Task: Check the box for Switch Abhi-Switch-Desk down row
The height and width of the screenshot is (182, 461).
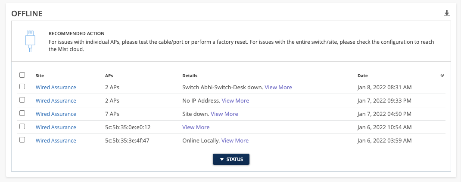Action: click(x=22, y=87)
